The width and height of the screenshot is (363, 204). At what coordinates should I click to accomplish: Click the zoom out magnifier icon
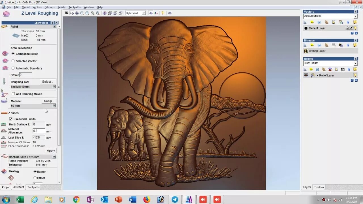[87, 13]
